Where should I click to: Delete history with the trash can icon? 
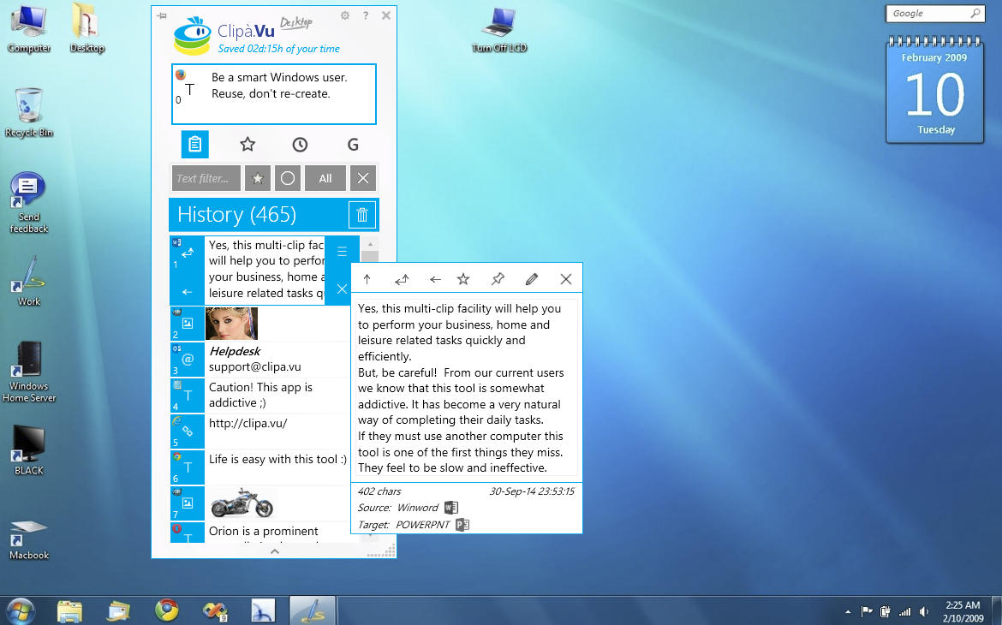[x=361, y=215]
